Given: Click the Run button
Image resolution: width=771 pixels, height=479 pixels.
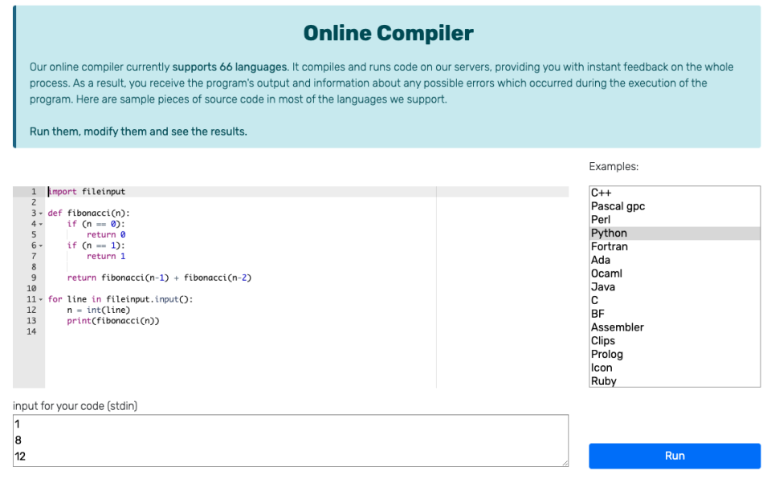Looking at the screenshot, I should click(x=674, y=456).
